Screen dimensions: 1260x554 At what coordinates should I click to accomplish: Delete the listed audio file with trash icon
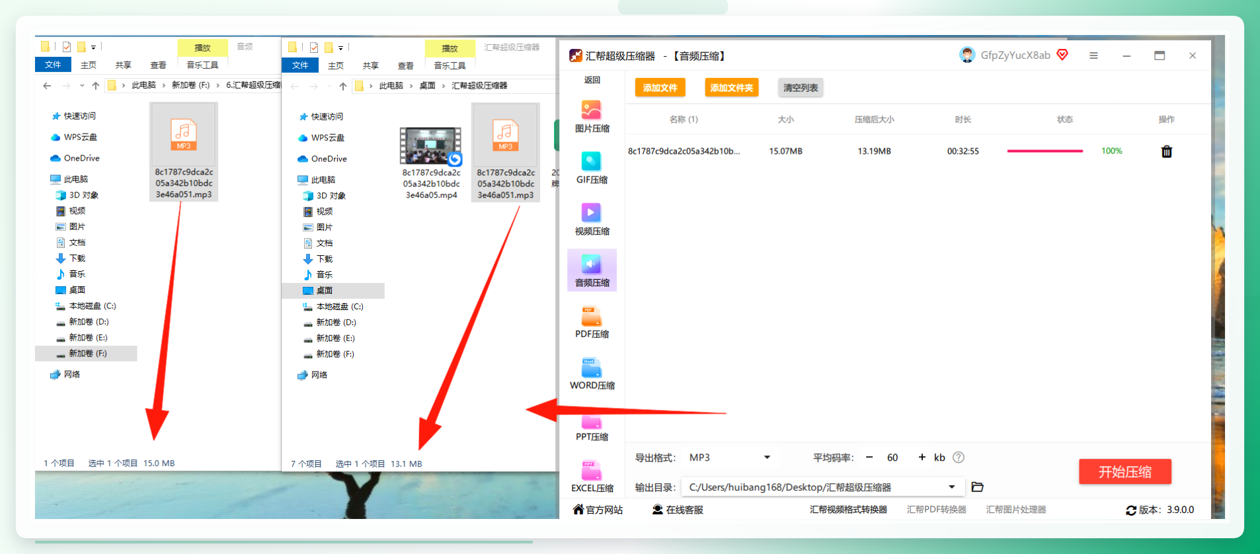(1167, 151)
